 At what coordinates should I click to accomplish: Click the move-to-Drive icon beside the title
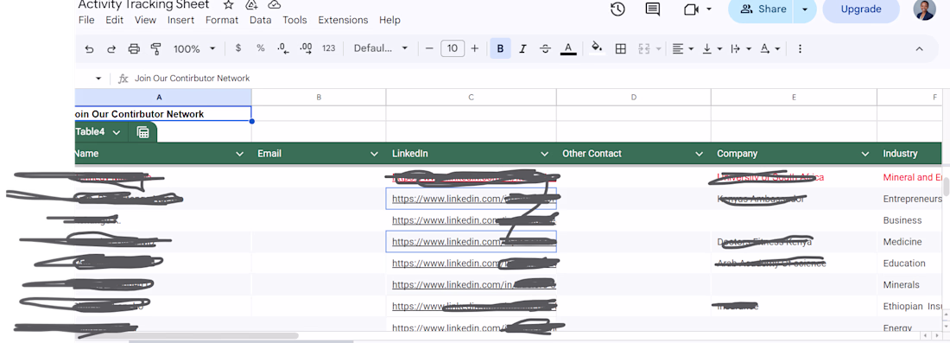(x=251, y=5)
